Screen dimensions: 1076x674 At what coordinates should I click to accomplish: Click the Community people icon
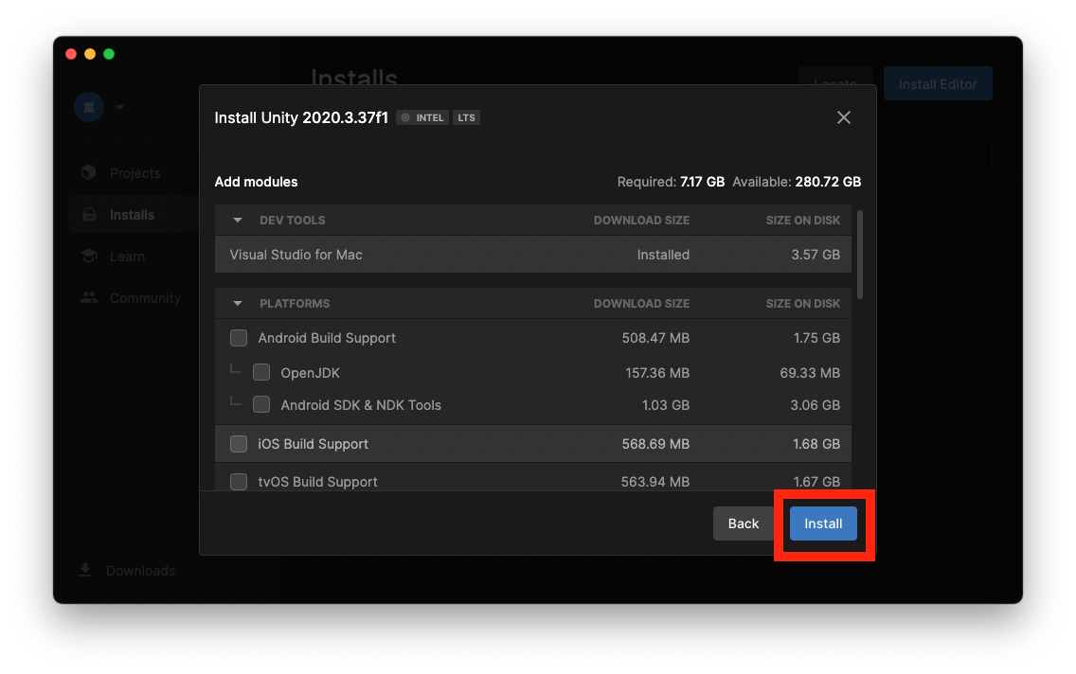click(88, 297)
